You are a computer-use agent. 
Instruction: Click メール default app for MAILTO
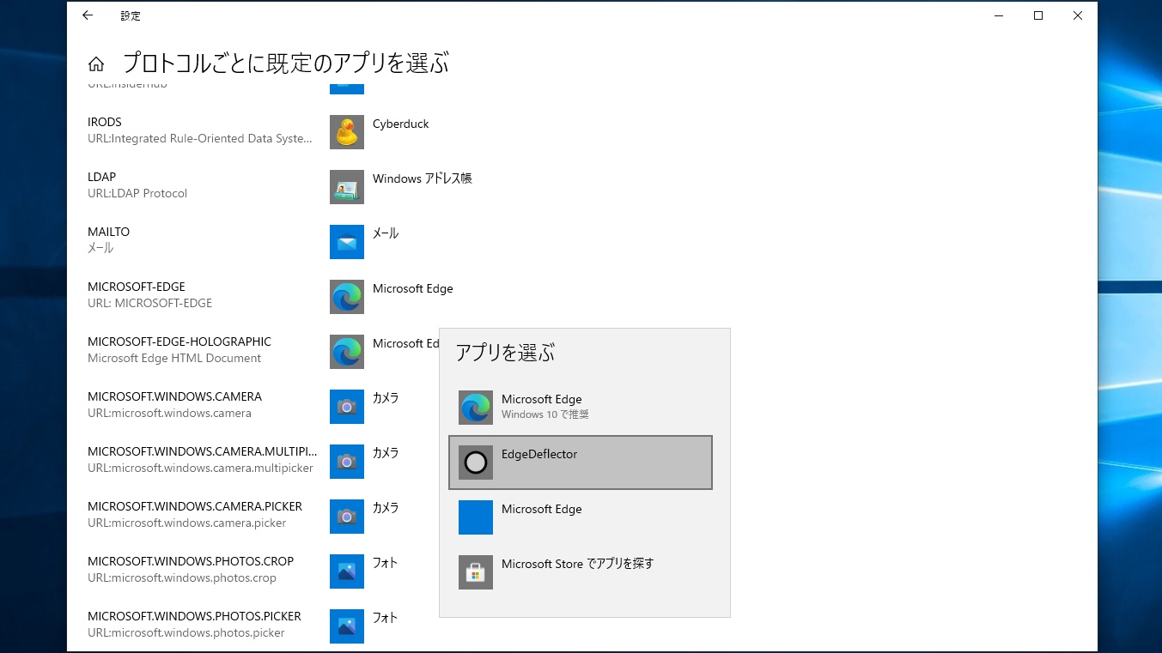386,233
